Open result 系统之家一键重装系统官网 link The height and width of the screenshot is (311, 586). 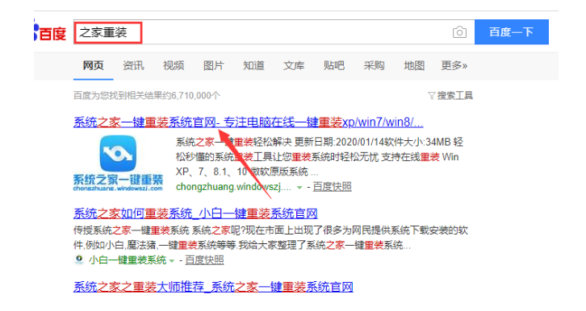point(248,122)
